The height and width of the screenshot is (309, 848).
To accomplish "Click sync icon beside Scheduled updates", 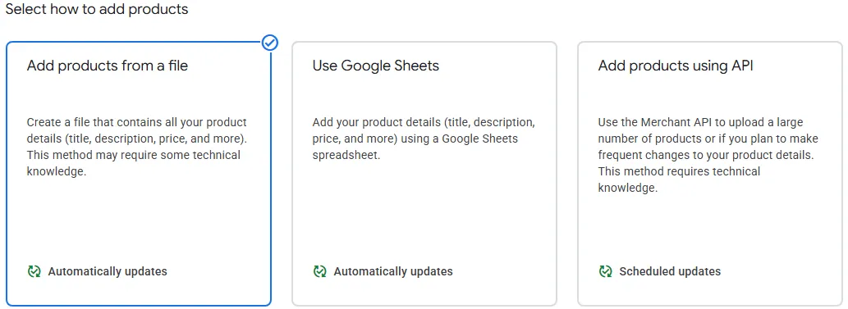I will point(605,271).
